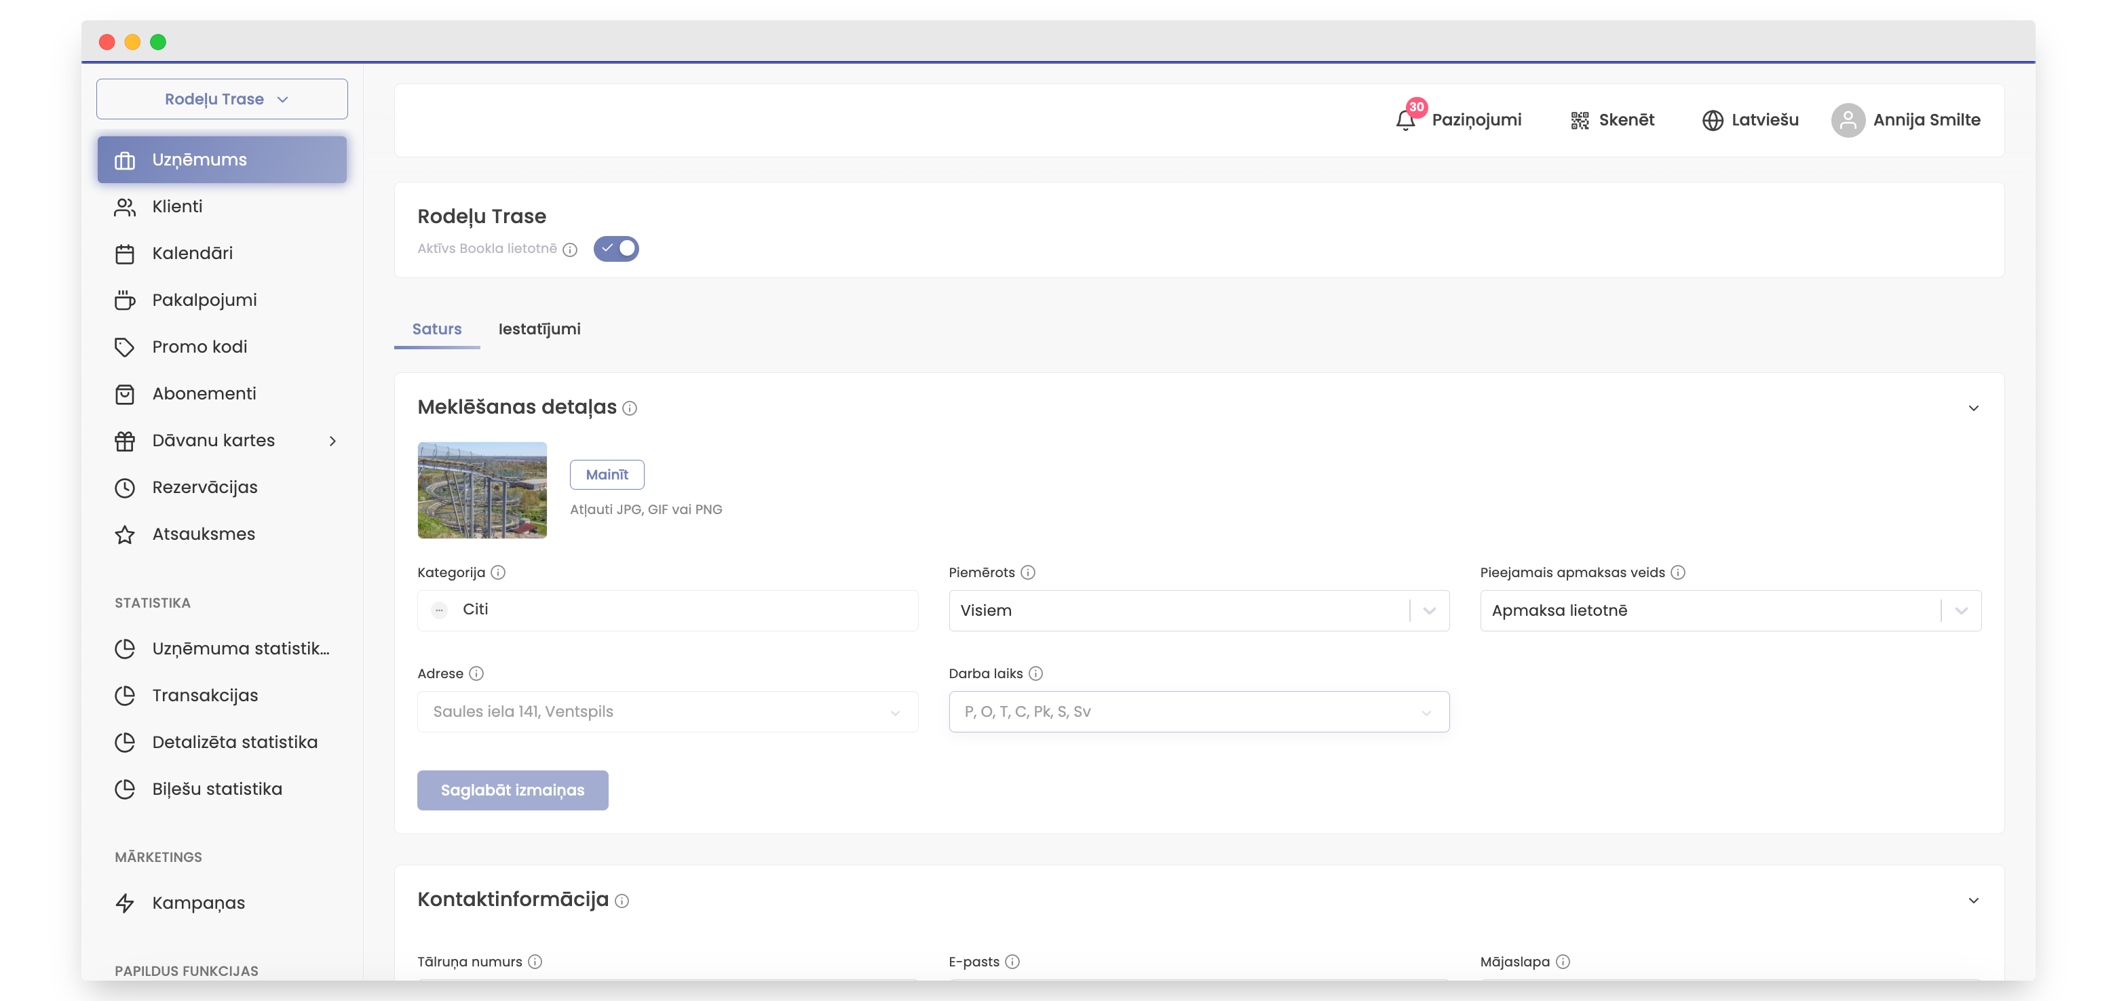Click Saglabāt izmaiņas button
The height and width of the screenshot is (1001, 2117).
[512, 790]
